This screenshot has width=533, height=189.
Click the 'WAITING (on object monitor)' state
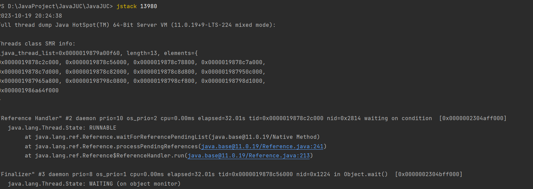pos(135,184)
